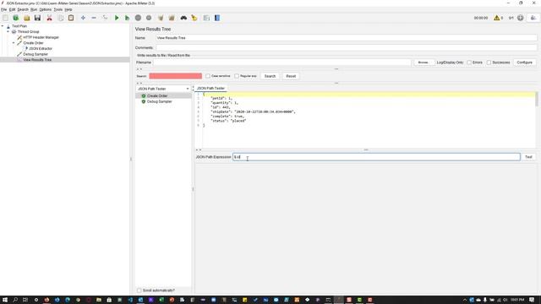Open the Templates toolbar icon
Image resolution: width=541 pixels, height=304 pixels.
coord(16,18)
